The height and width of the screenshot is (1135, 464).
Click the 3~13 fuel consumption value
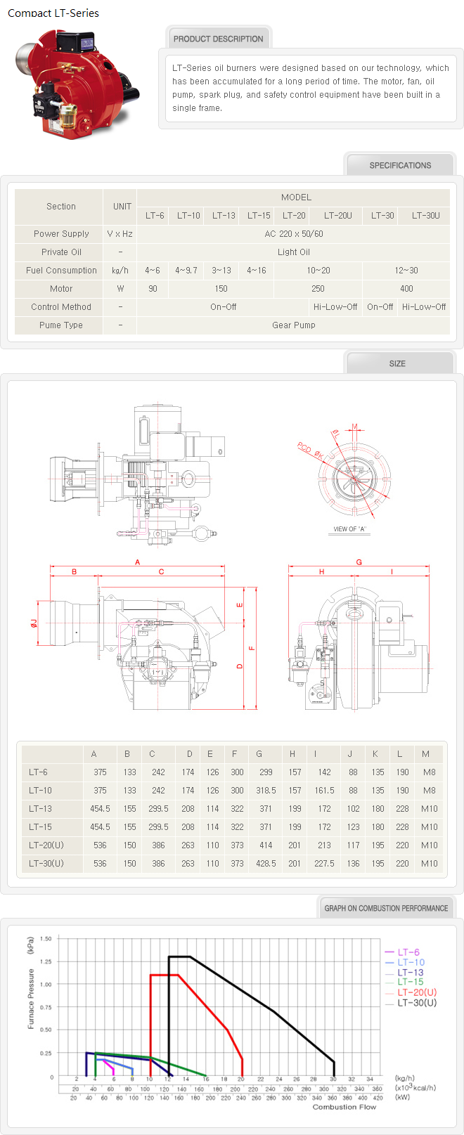221,271
